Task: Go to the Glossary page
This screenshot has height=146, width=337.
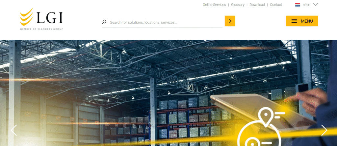Action: [238, 5]
